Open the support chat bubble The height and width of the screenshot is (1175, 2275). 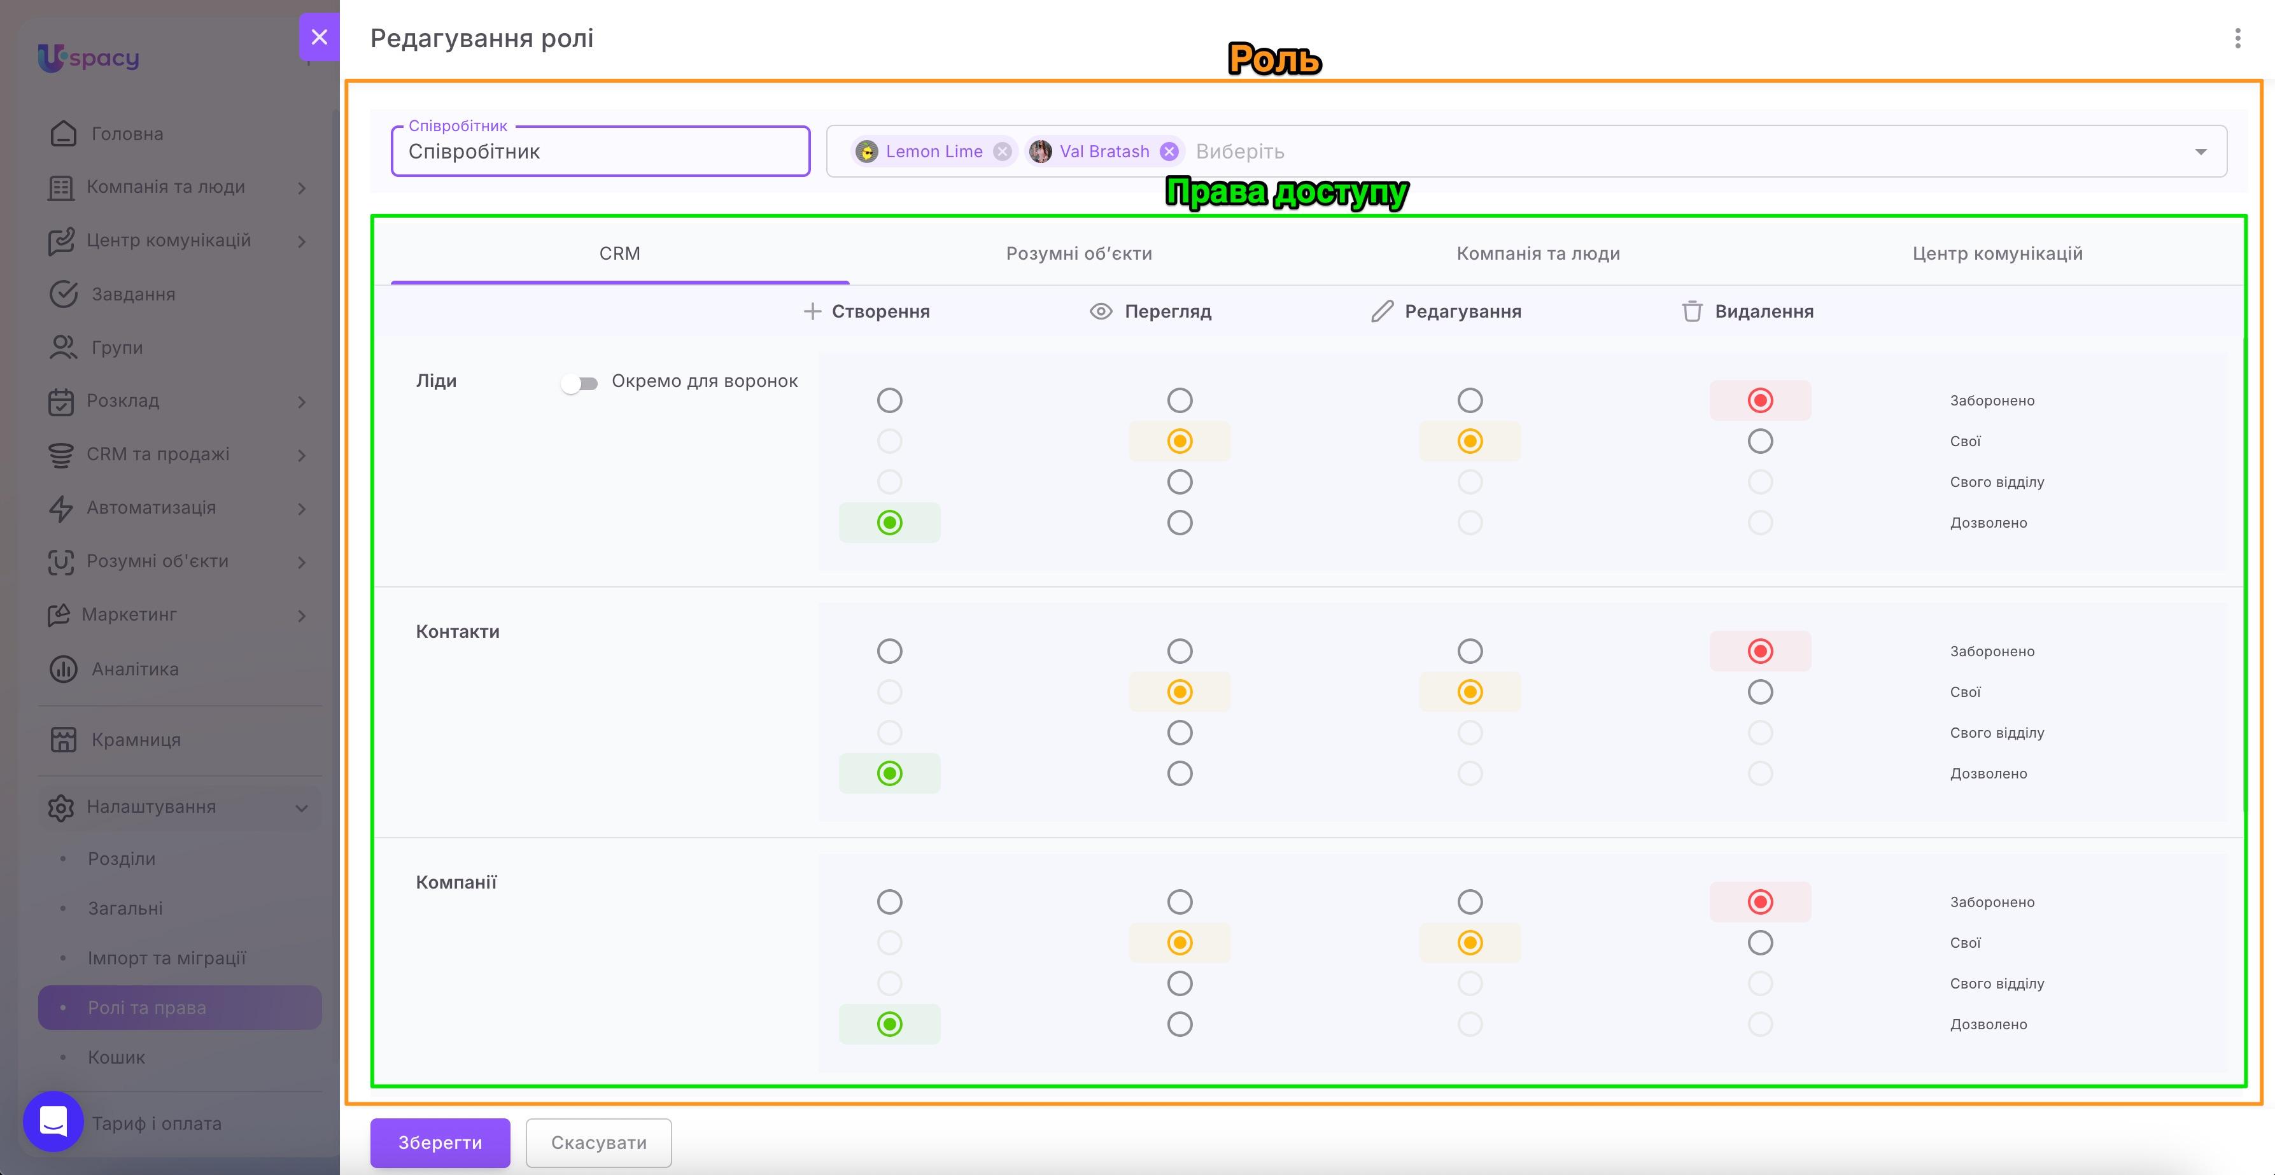[x=53, y=1121]
